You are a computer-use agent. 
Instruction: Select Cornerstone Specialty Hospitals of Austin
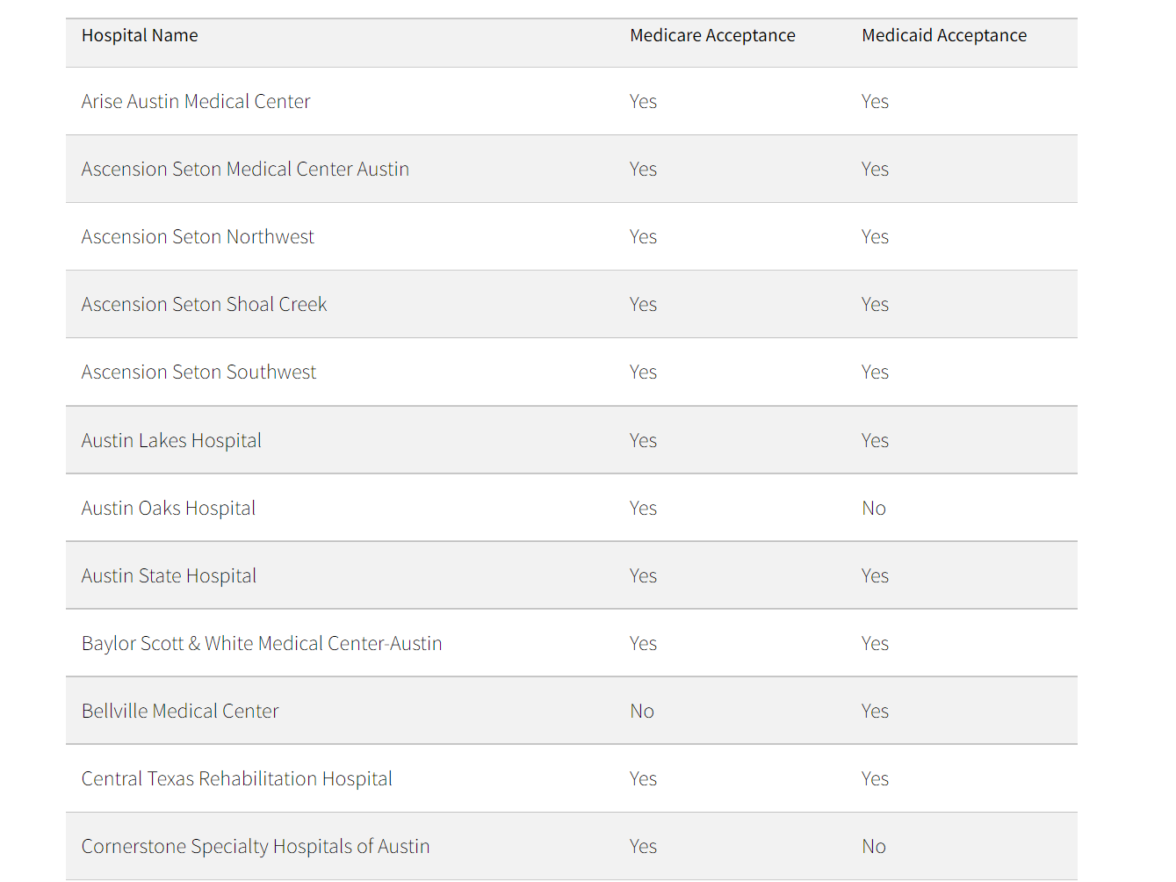(x=256, y=847)
